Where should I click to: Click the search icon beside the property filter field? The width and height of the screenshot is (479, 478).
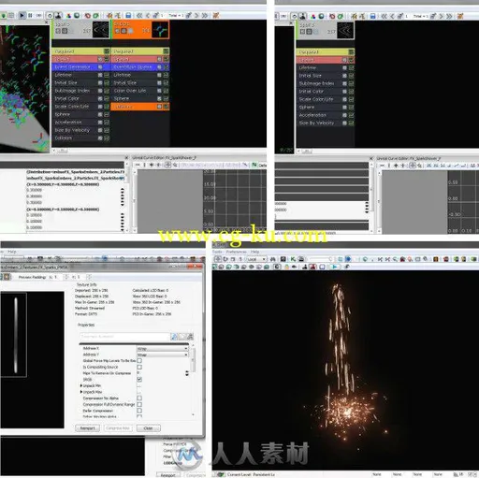click(x=174, y=337)
